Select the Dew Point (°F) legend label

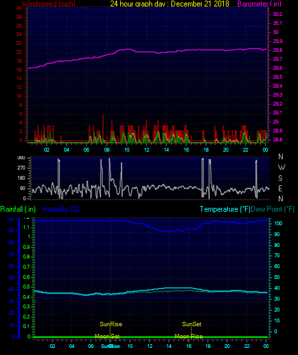[x=272, y=209]
